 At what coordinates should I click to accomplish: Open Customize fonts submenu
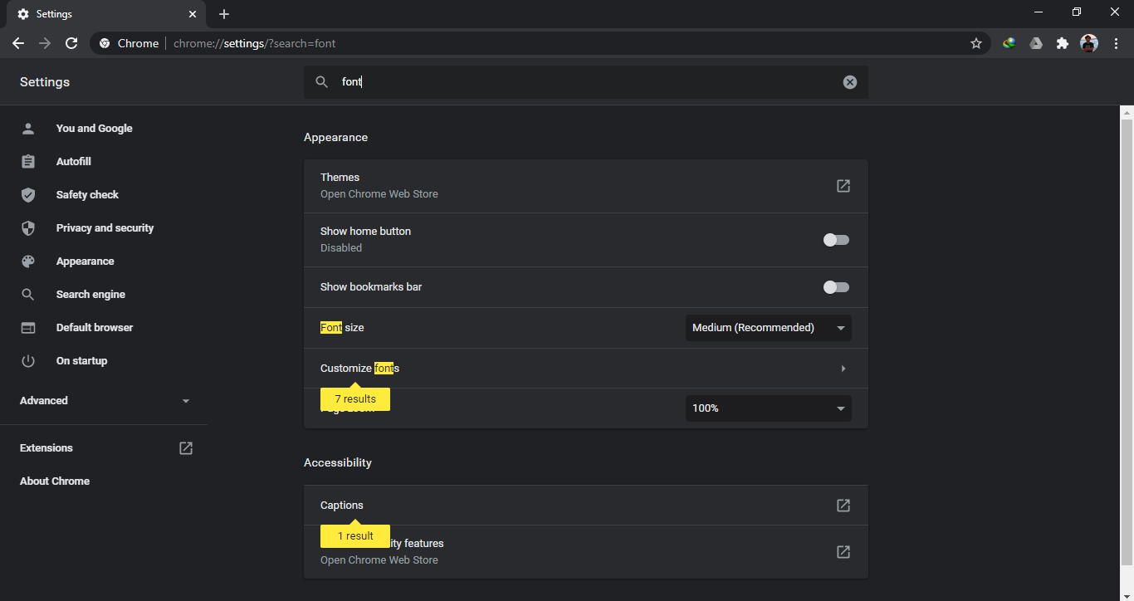pos(585,369)
